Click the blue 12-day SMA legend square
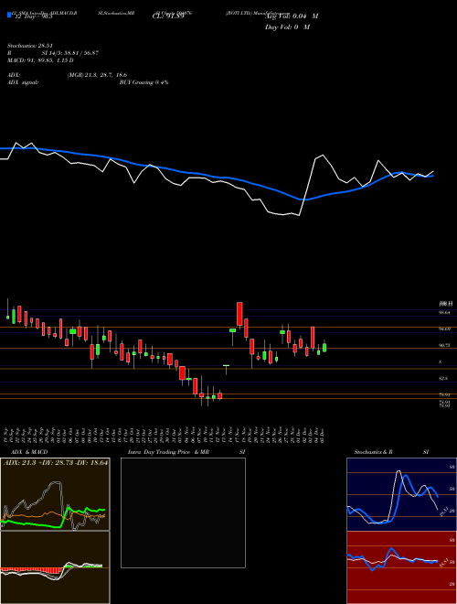 (x=10, y=16)
